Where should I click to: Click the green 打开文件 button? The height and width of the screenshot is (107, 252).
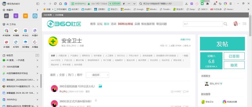[114, 3]
